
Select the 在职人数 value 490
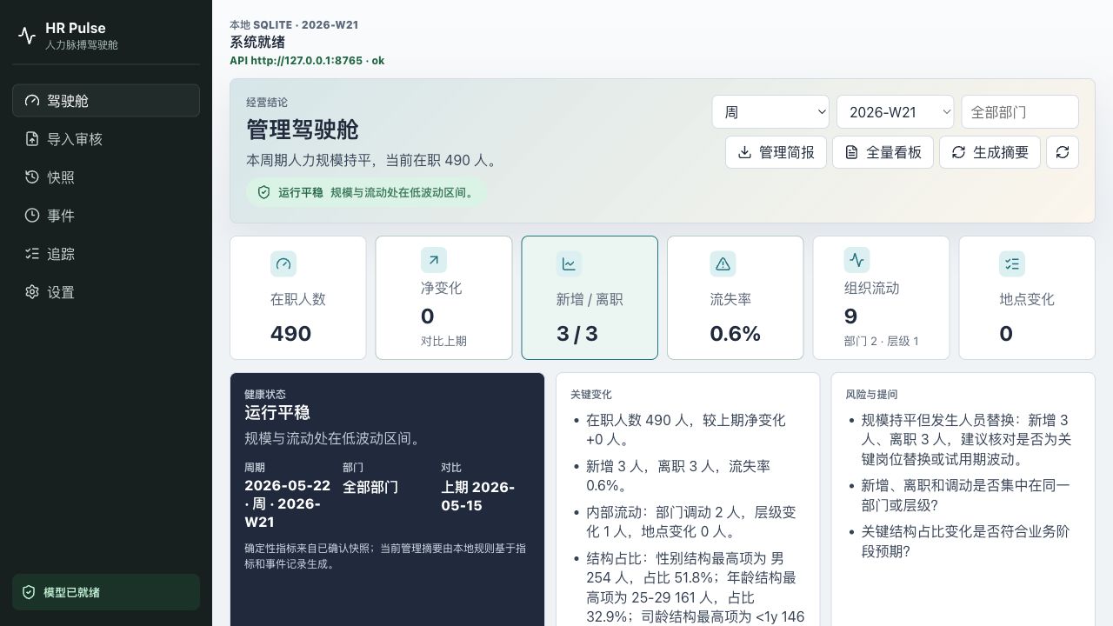point(290,334)
